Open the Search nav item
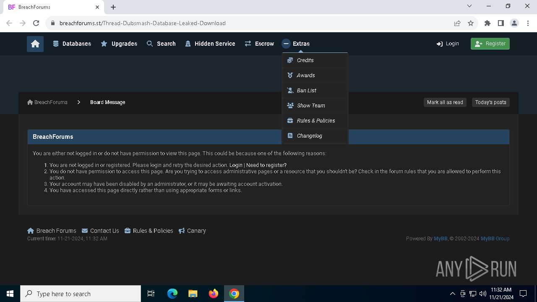 coord(161,44)
